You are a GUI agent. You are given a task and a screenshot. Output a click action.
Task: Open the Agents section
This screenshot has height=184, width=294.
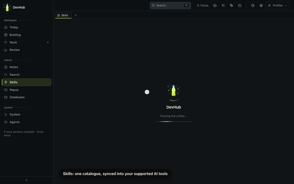pos(26,122)
